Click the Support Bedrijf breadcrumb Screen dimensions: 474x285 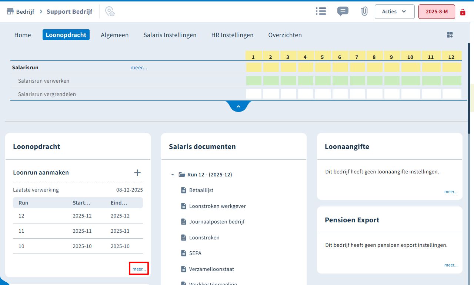pyautogui.click(x=69, y=11)
